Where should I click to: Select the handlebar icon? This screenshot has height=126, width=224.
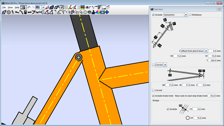[x=34, y=12]
